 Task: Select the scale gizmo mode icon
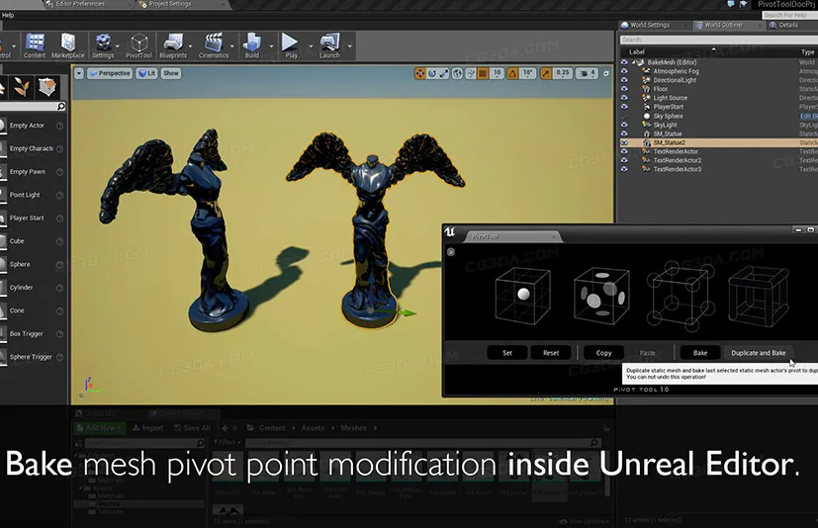(x=444, y=73)
